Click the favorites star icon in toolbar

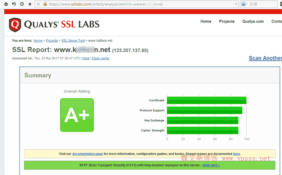[x=29, y=4]
